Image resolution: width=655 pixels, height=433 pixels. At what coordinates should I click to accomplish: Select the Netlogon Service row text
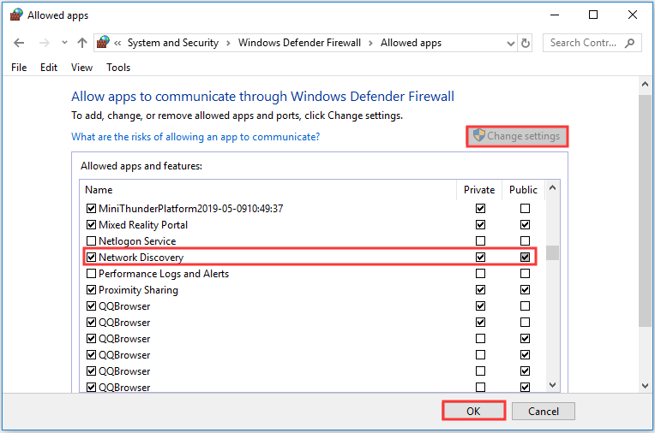137,241
